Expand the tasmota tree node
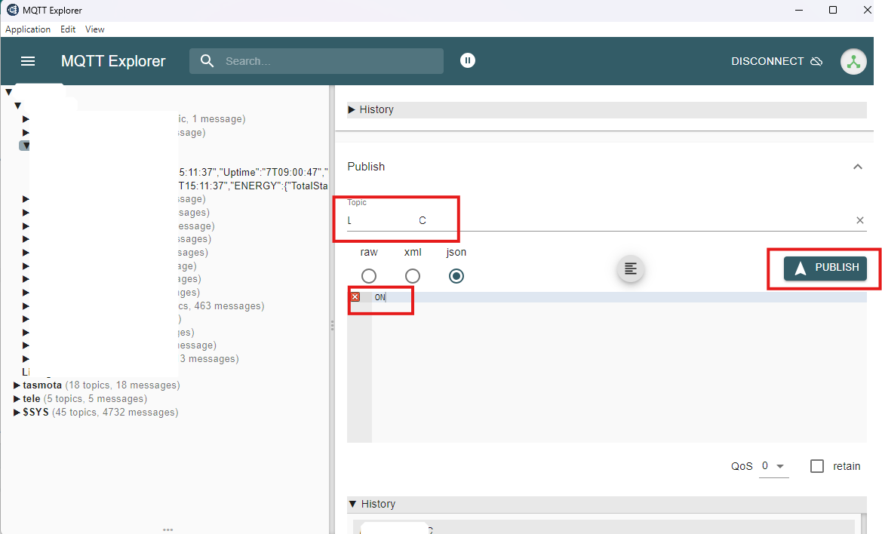This screenshot has height=534, width=882. pyautogui.click(x=17, y=385)
